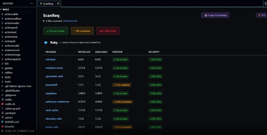The image size is (267, 135).
Task: Open the .mdlrc.rb Ruby file
Action: tap(10, 104)
